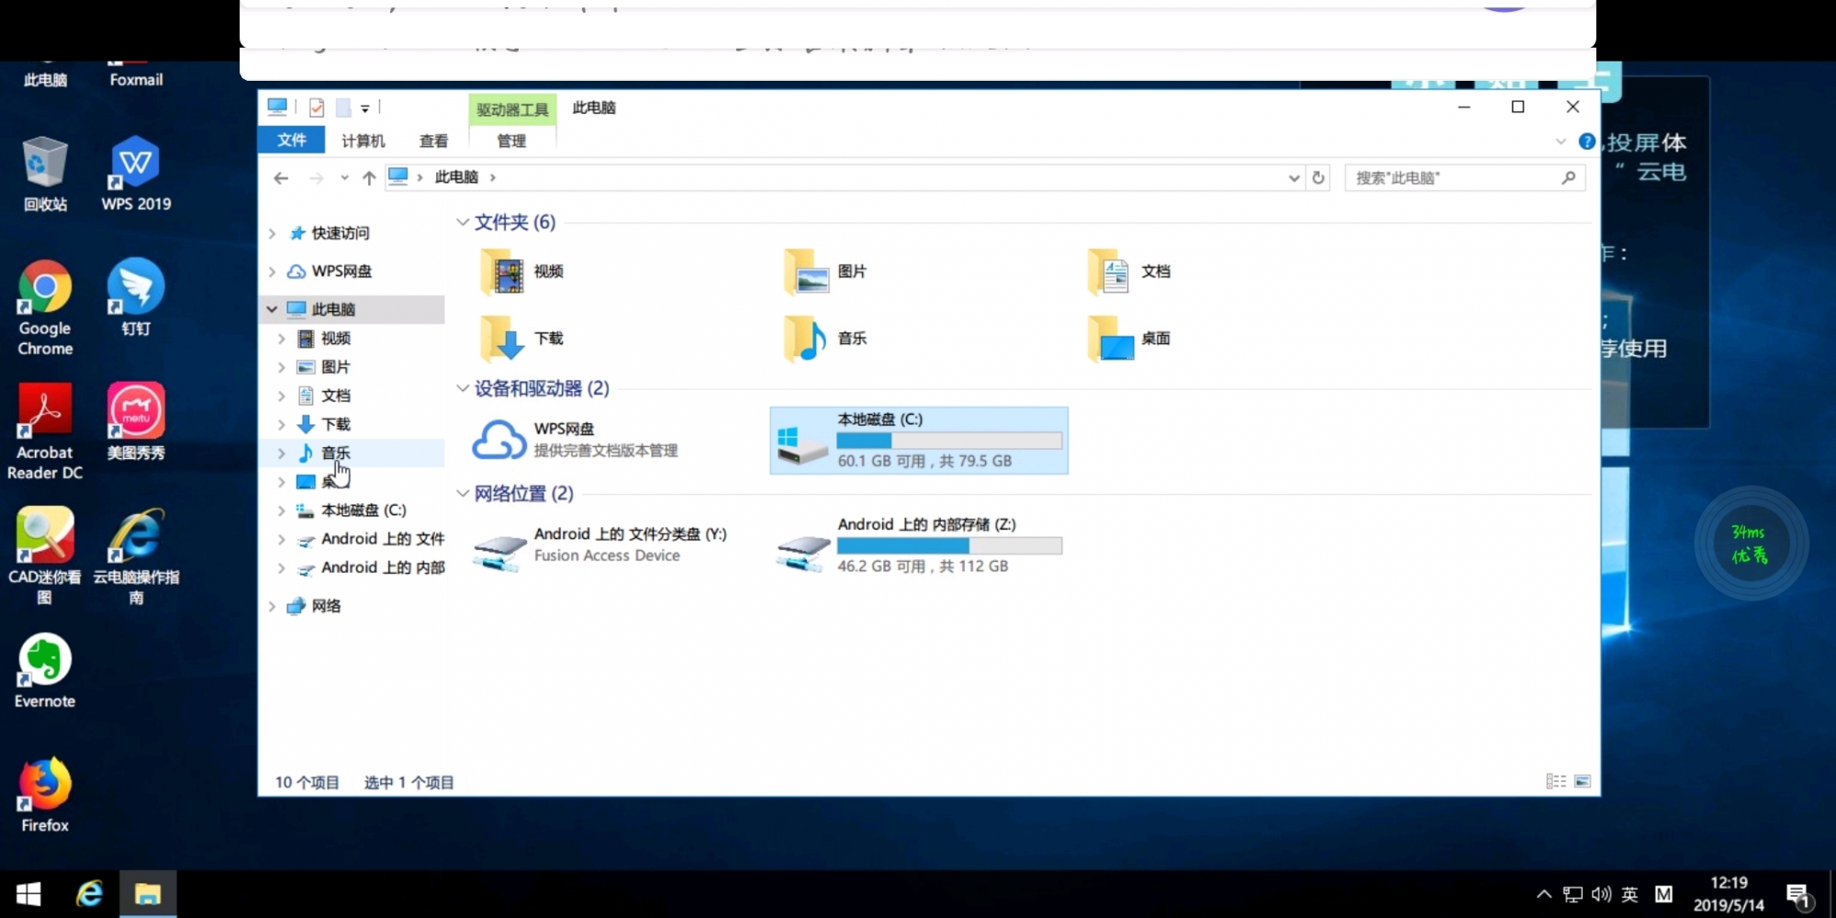Switch to details view in status bar
This screenshot has width=1836, height=918.
tap(1556, 781)
